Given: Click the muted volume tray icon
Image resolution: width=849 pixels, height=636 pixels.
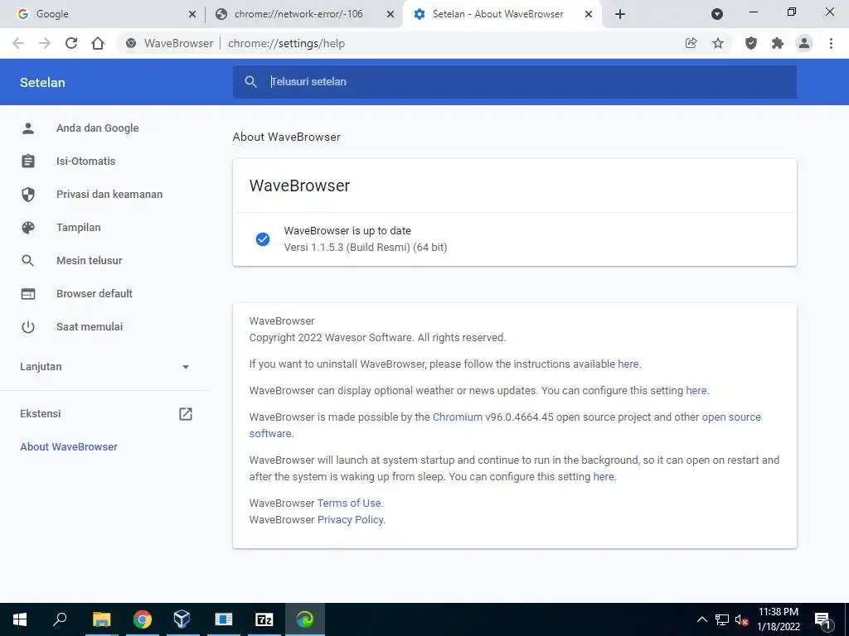Looking at the screenshot, I should pos(741,619).
